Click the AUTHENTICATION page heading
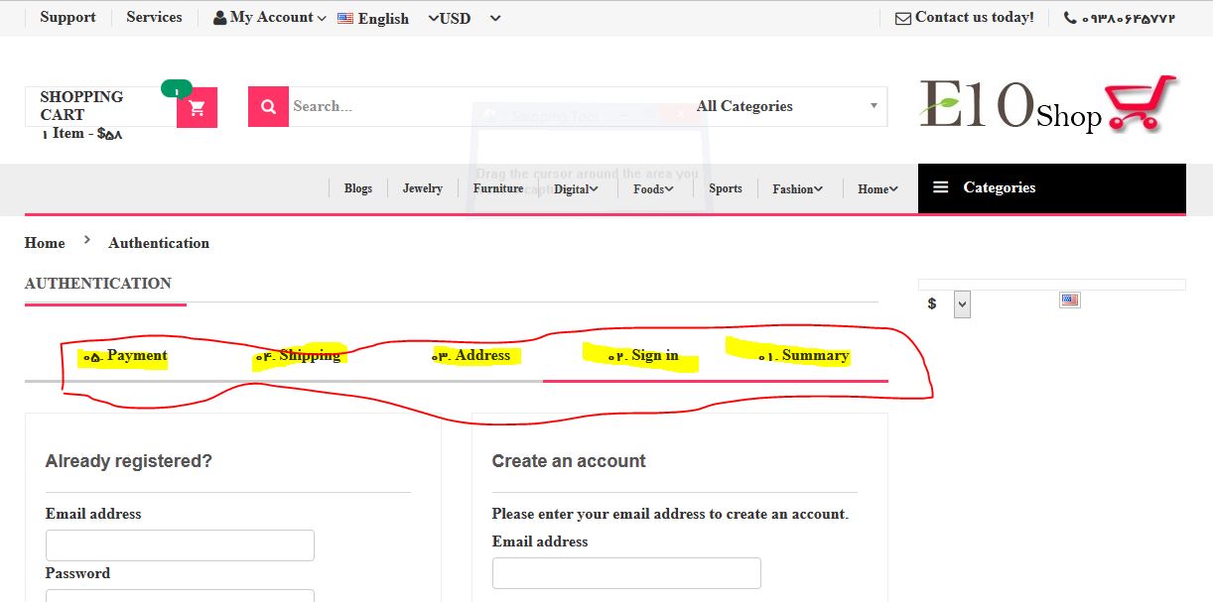Image resolution: width=1213 pixels, height=602 pixels. pos(98,284)
